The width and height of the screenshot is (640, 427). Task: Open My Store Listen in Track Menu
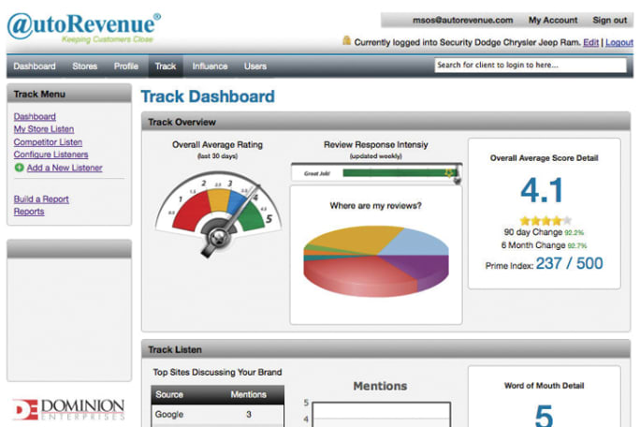click(x=44, y=129)
